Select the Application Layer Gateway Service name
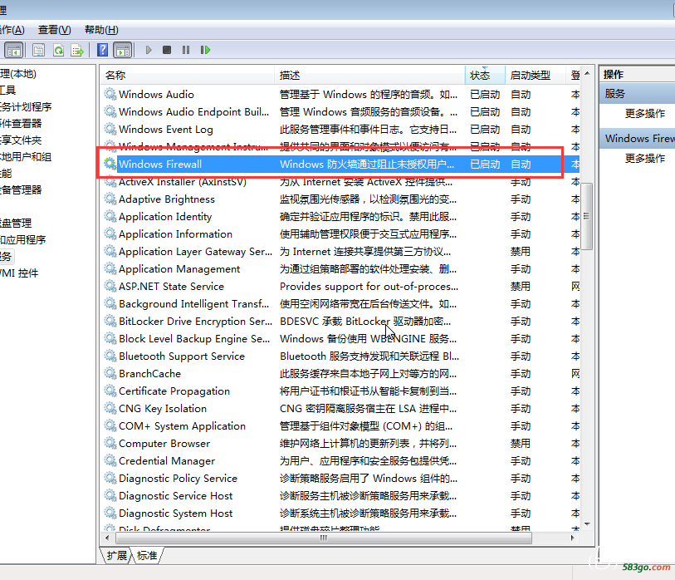The image size is (675, 580). [x=195, y=251]
